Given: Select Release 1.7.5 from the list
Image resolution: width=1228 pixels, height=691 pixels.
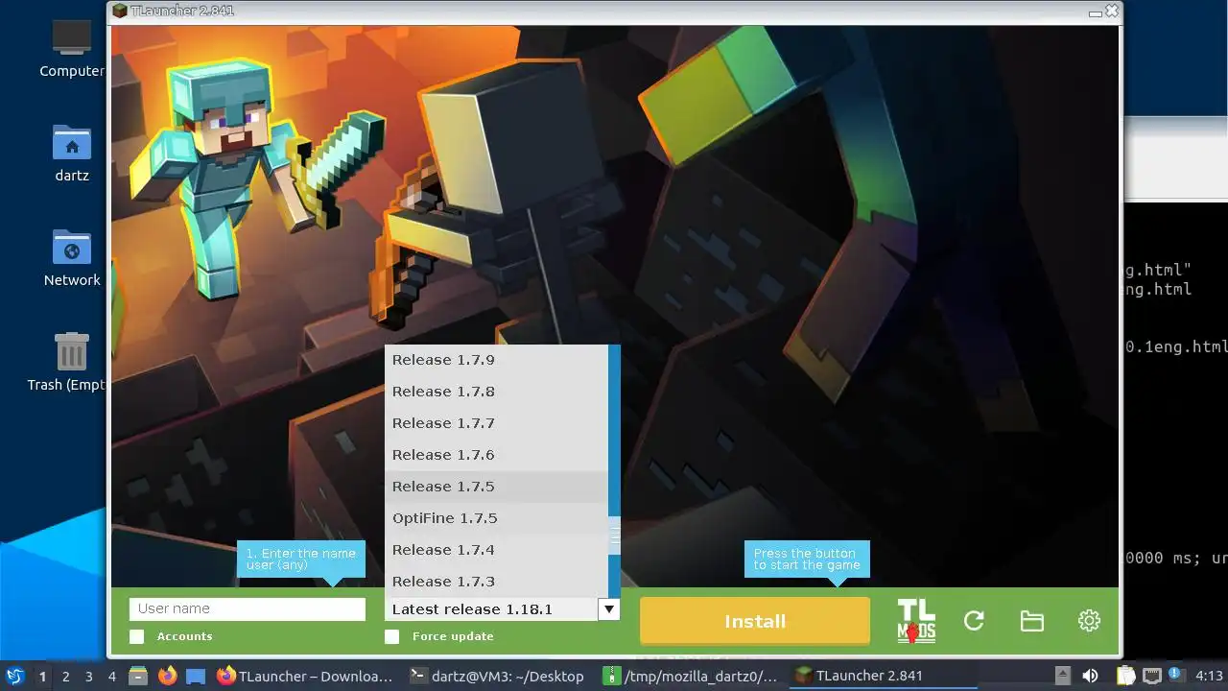Looking at the screenshot, I should pyautogui.click(x=496, y=487).
